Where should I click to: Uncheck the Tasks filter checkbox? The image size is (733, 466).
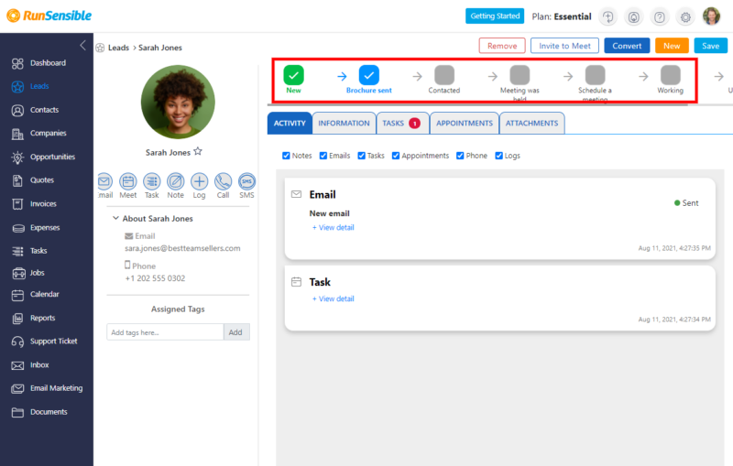[x=361, y=156]
